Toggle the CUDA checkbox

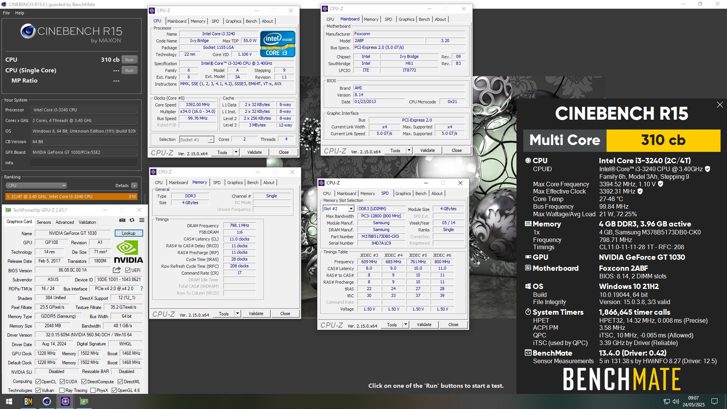click(62, 382)
